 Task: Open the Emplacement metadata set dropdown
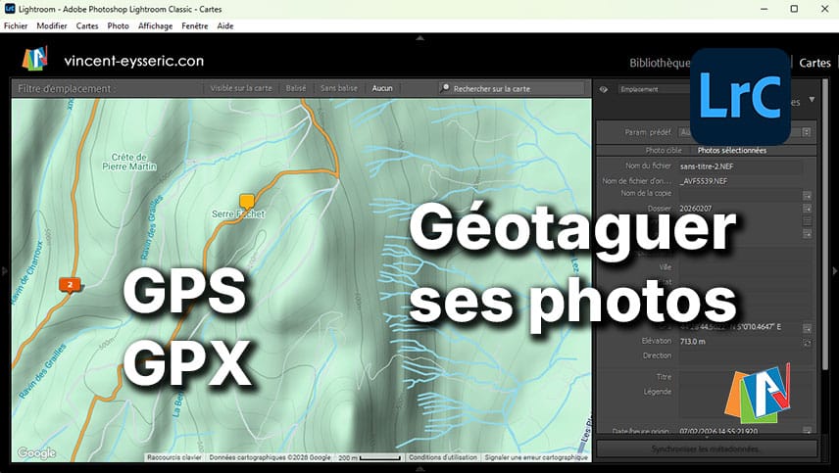pyautogui.click(x=655, y=89)
